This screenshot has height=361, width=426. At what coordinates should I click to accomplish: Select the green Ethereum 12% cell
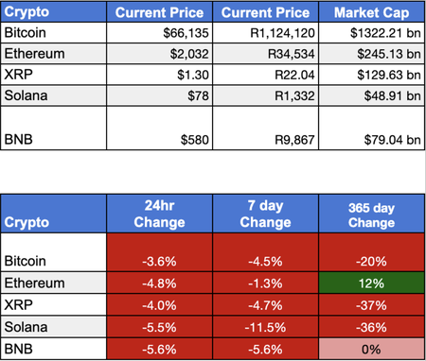[x=371, y=283]
